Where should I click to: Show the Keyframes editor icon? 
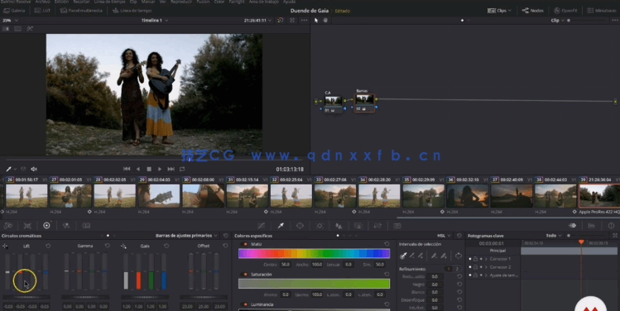572,226
